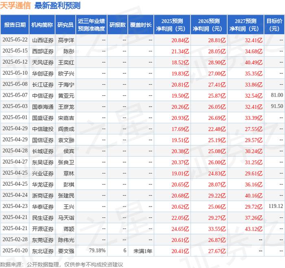Click coverage duration 未满1年
Viewport: 285px width, 268px height.
point(142,251)
